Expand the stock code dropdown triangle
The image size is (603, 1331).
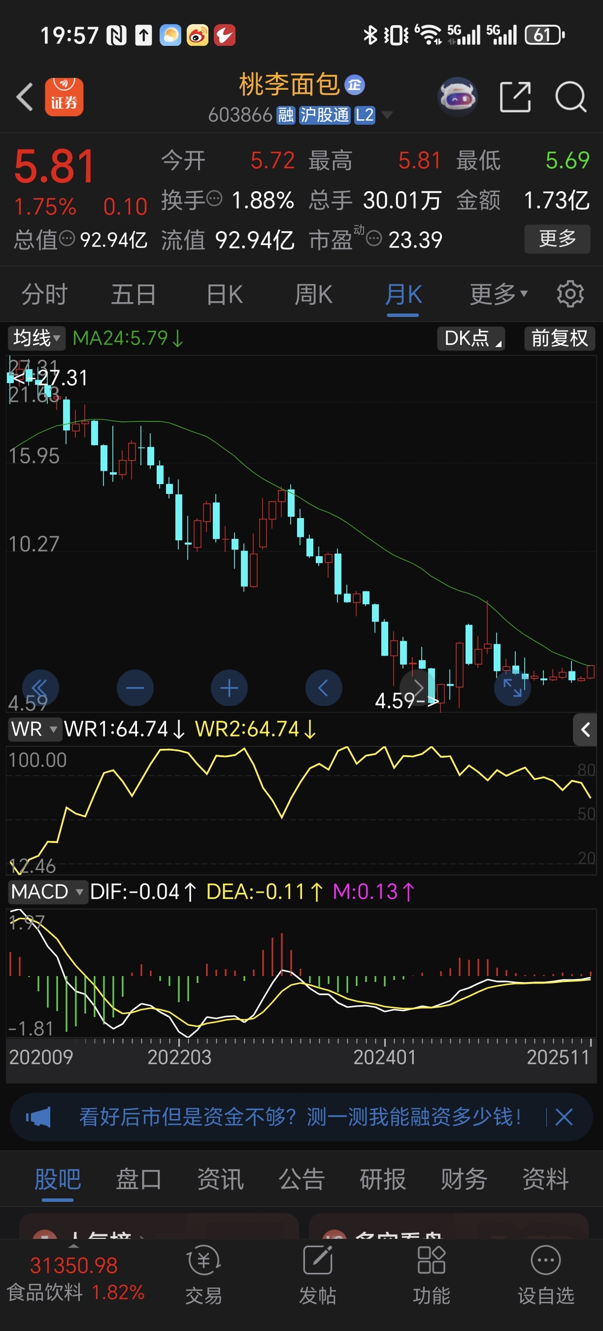[387, 115]
